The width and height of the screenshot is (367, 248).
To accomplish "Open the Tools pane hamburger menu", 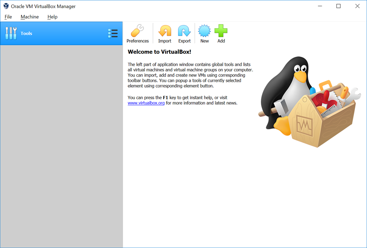I will [x=113, y=33].
